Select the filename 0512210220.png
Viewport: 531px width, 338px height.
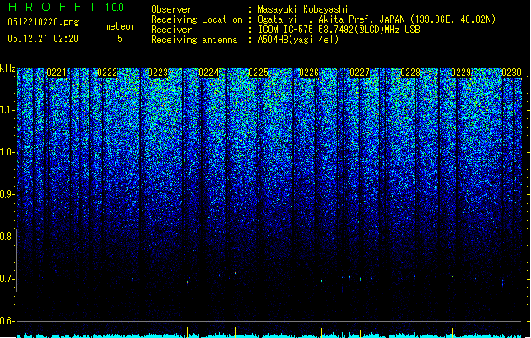[x=43, y=23]
